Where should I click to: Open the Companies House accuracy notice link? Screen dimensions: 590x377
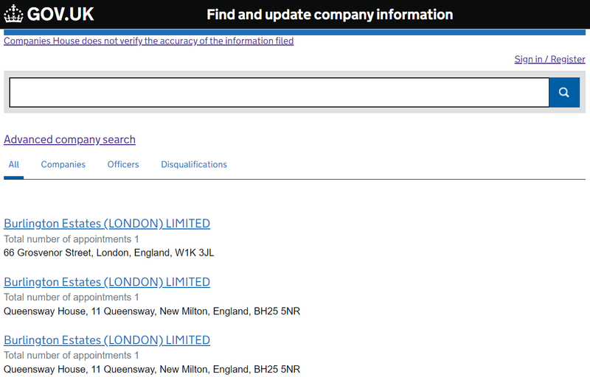coord(149,41)
